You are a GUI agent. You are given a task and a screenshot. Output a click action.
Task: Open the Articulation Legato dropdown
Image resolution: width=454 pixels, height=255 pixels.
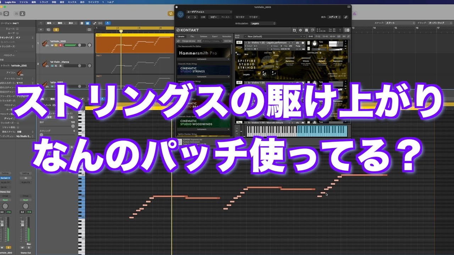pos(263,23)
